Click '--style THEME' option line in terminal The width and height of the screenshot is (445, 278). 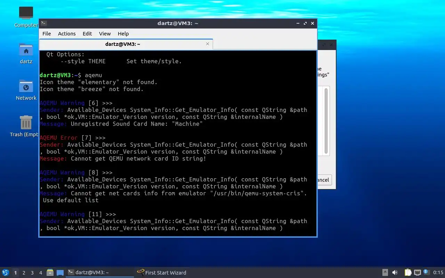(x=121, y=61)
